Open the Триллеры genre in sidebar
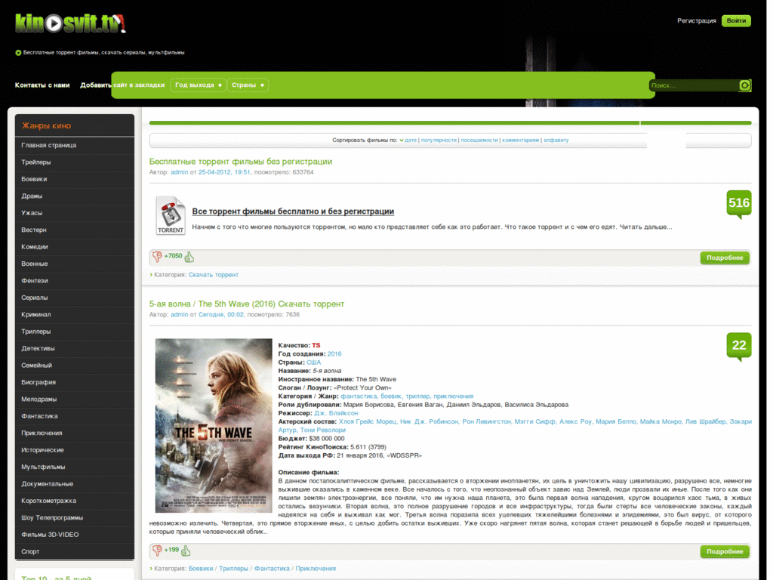 pyautogui.click(x=75, y=332)
